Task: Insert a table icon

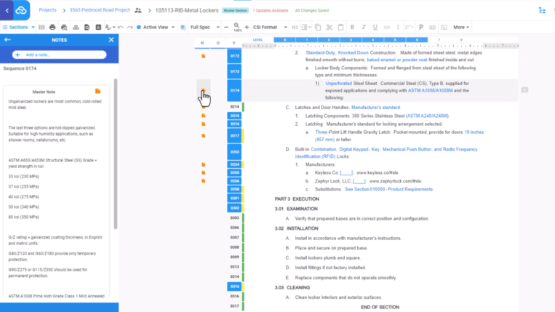Action: tap(433, 27)
